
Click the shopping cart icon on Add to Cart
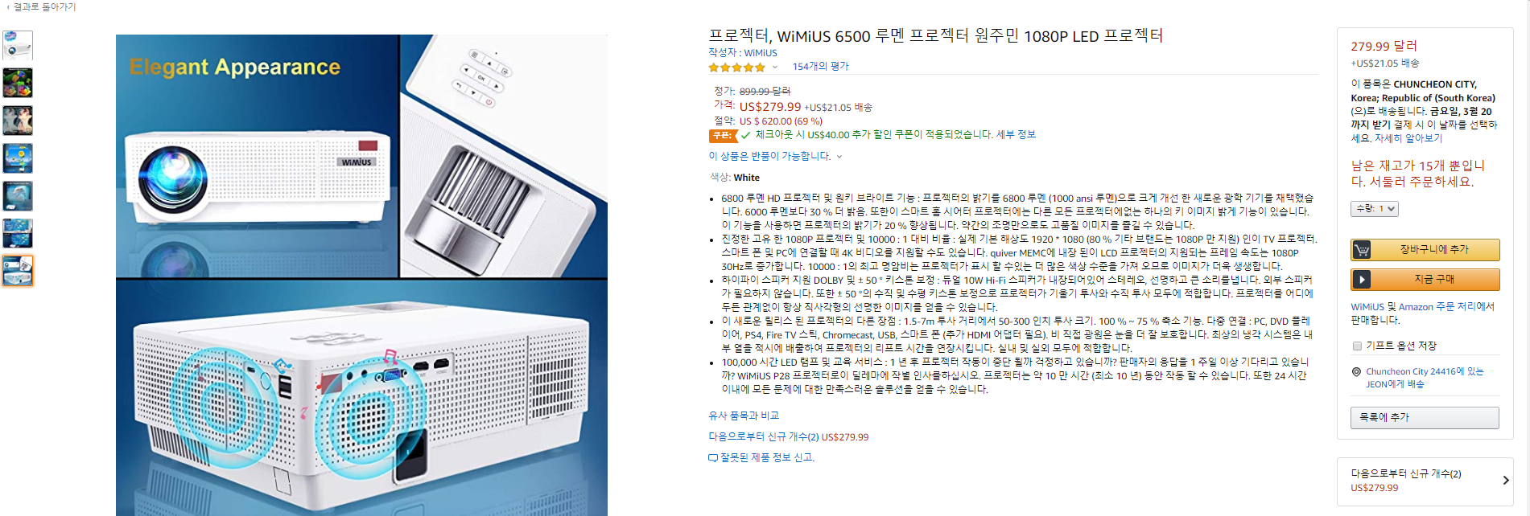coord(1362,250)
